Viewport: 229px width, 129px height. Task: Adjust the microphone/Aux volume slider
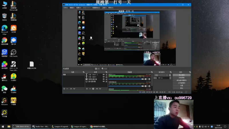click(x=126, y=79)
